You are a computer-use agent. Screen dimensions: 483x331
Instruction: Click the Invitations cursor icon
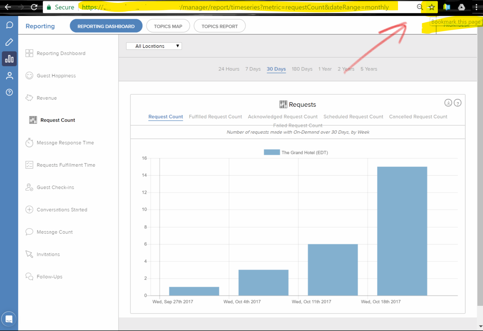click(29, 254)
